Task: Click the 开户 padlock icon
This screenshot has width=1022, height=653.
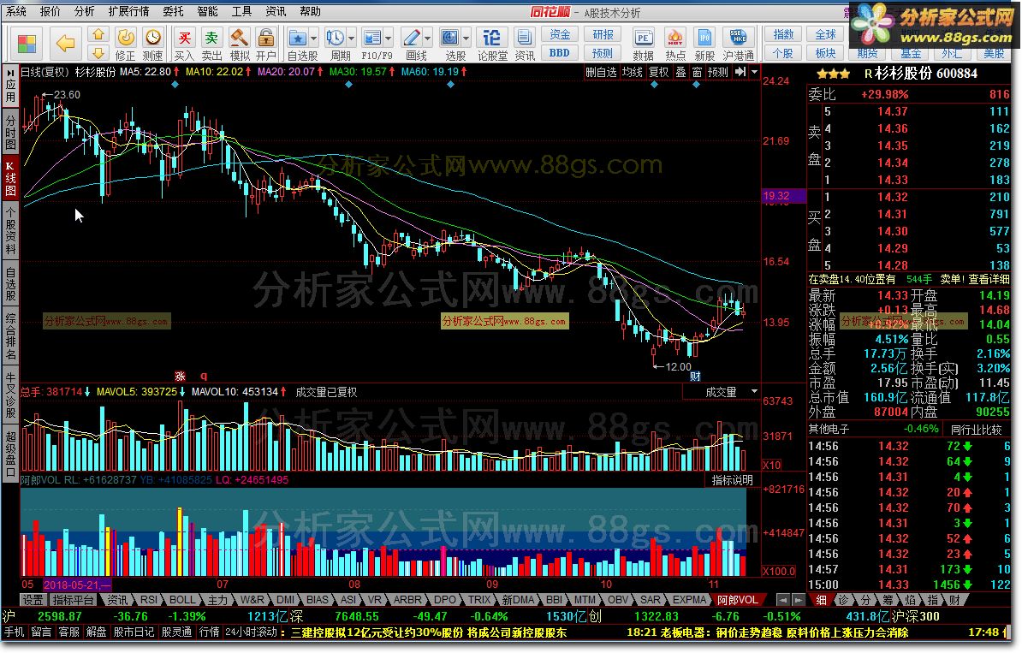Action: coord(265,38)
